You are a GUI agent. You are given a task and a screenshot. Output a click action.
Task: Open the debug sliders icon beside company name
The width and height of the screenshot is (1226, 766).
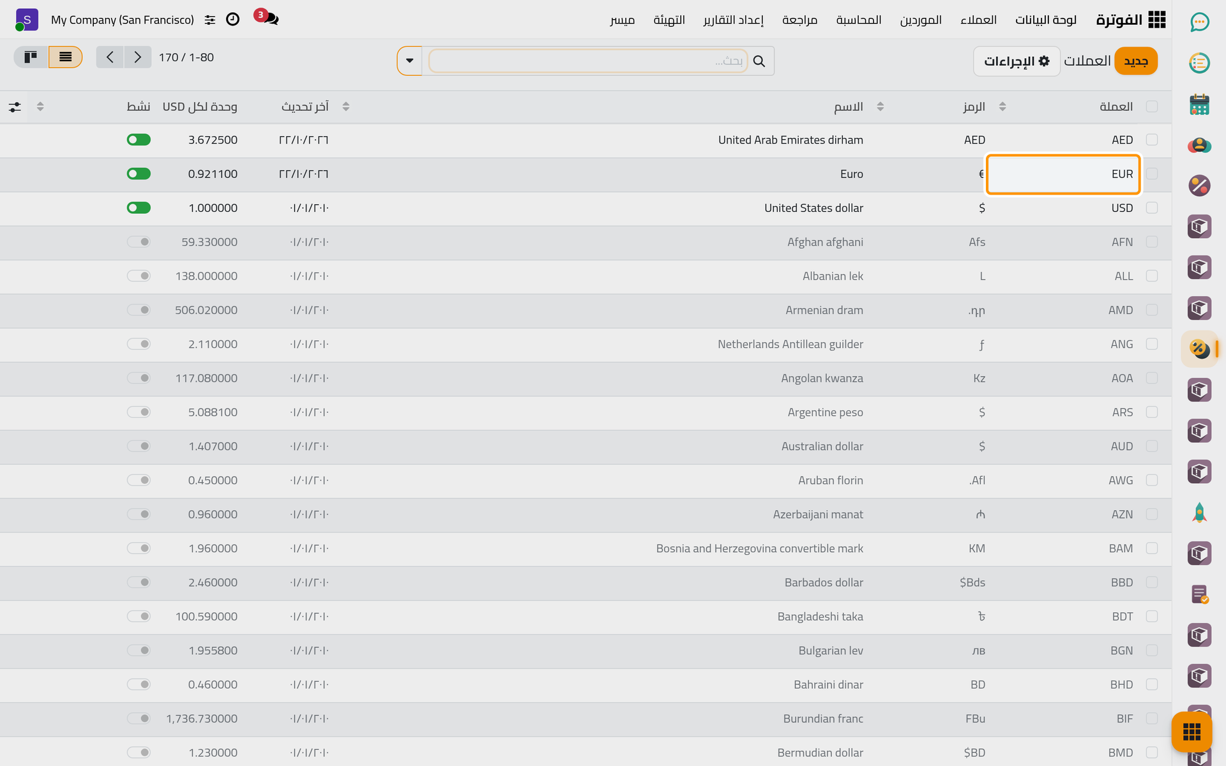click(x=210, y=20)
